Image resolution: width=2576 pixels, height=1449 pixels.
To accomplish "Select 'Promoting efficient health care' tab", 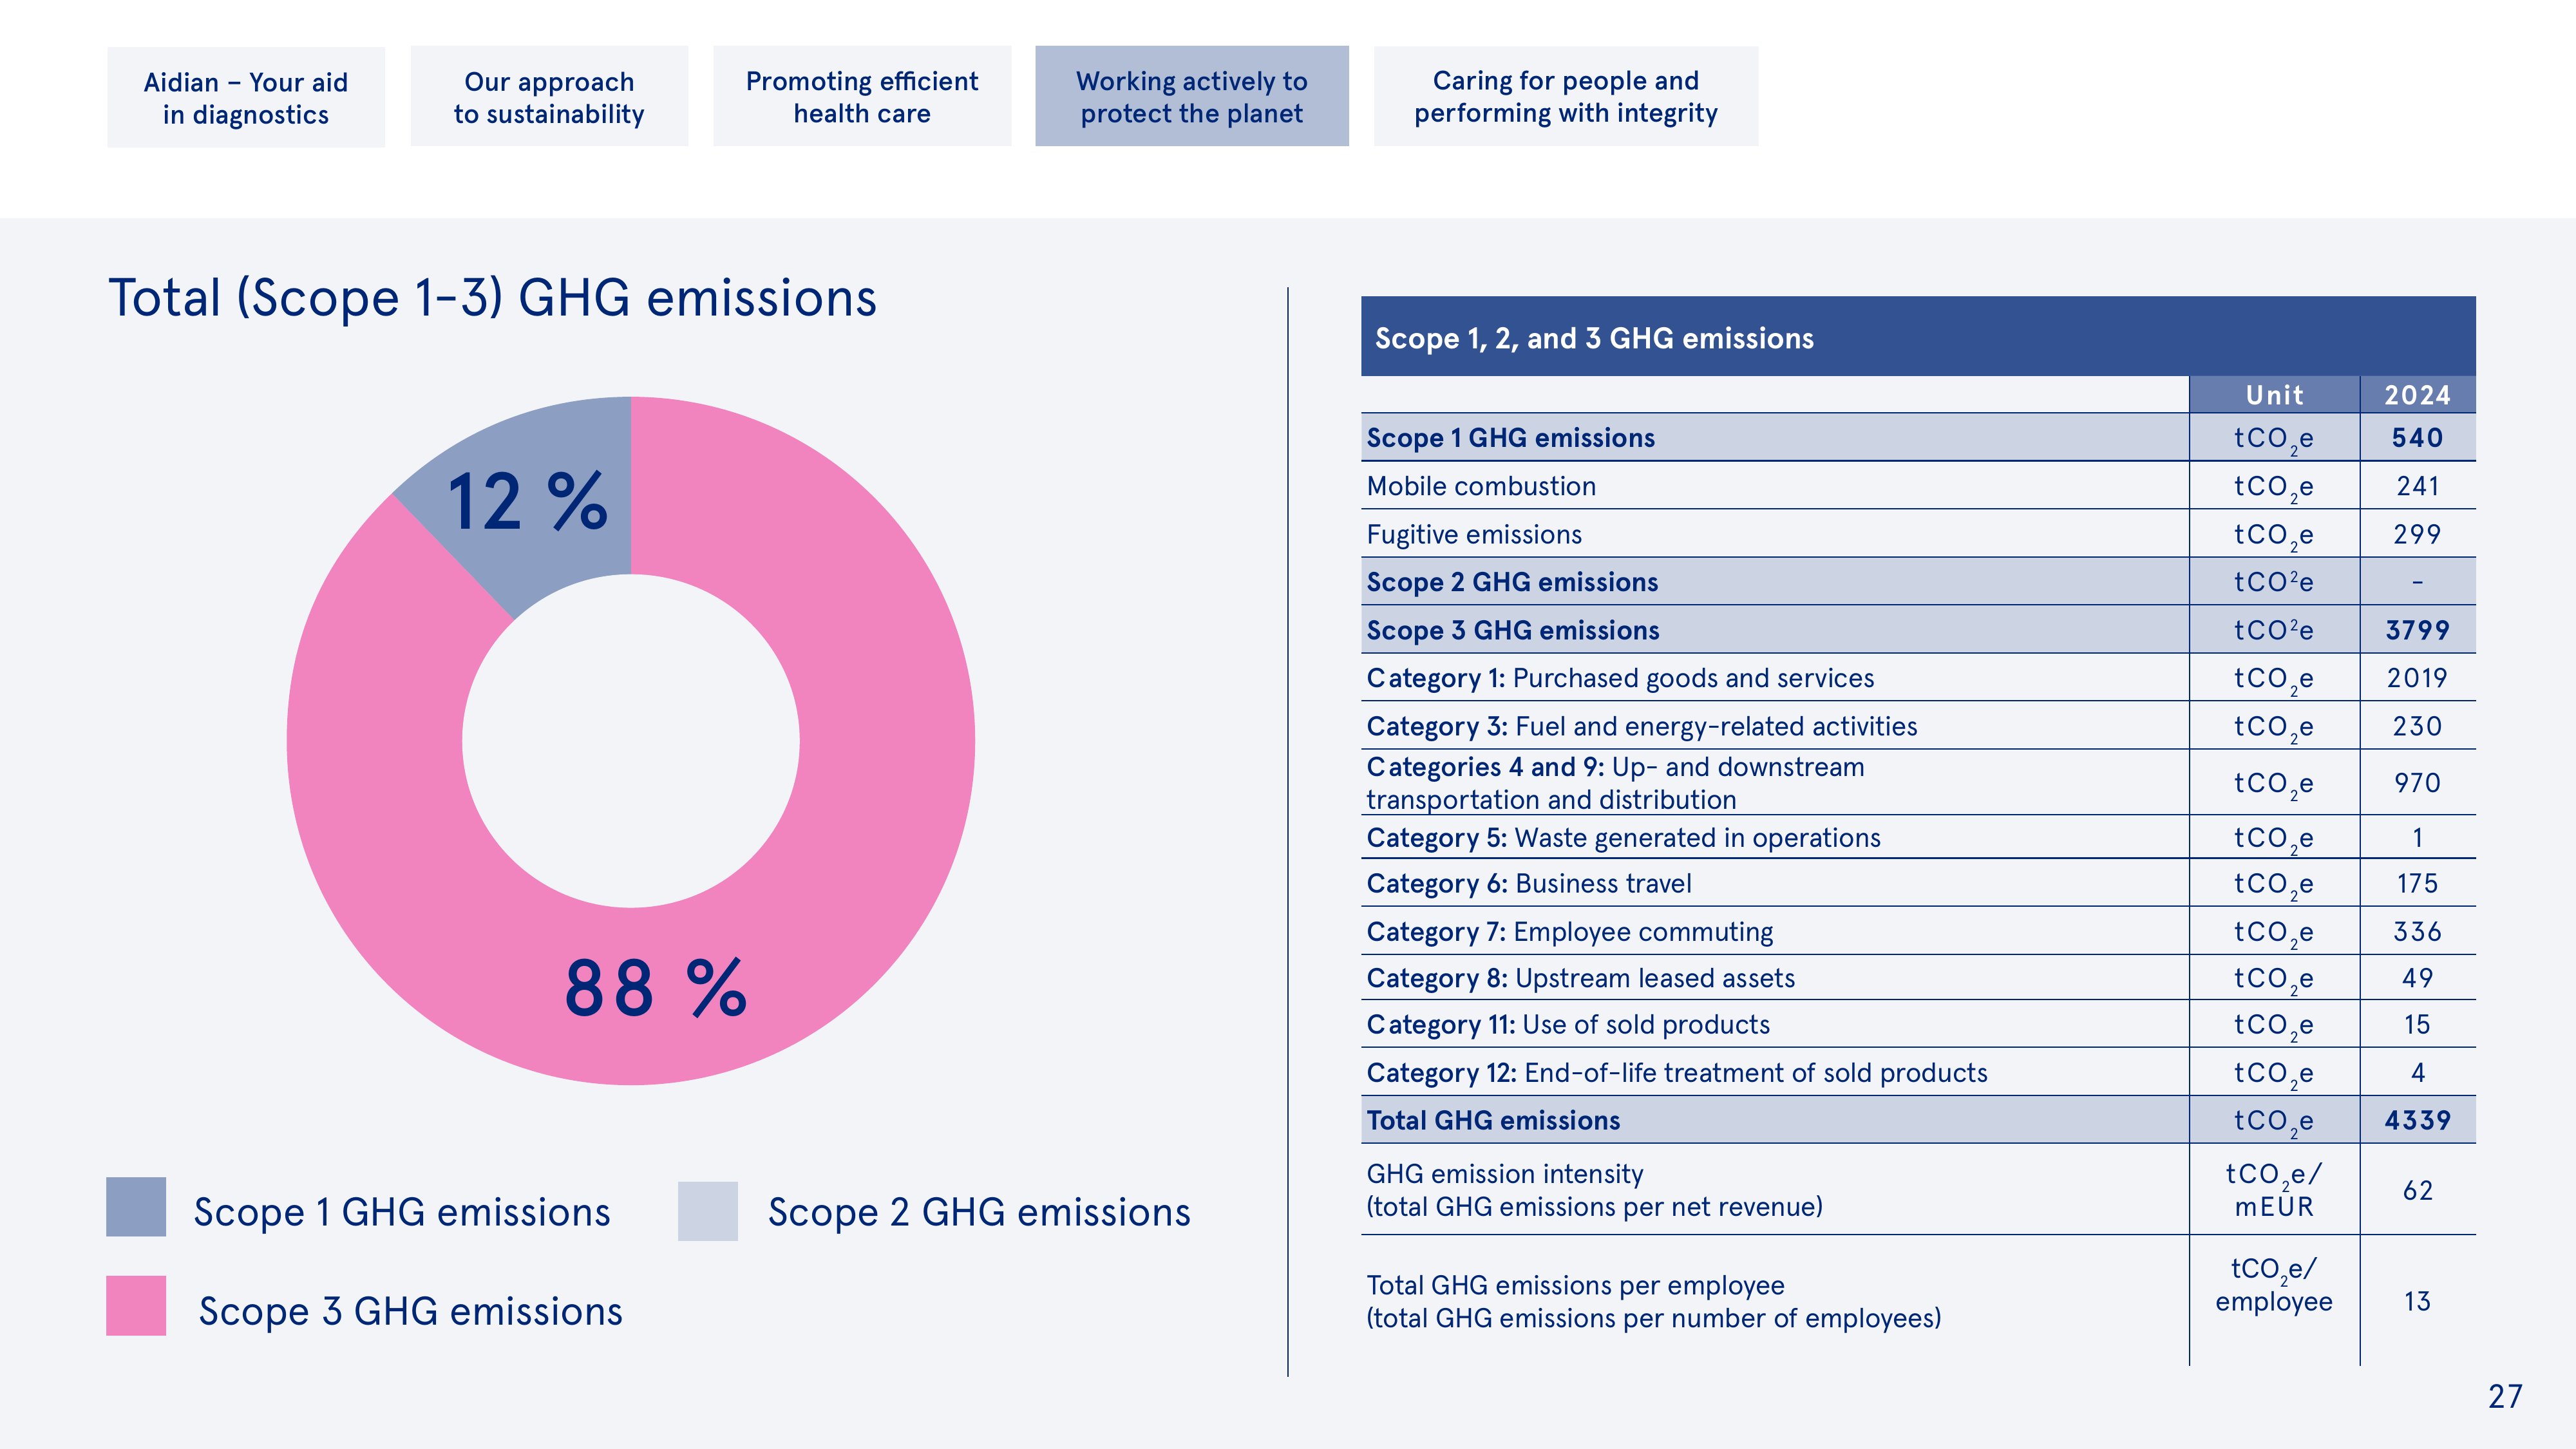I will click(862, 96).
